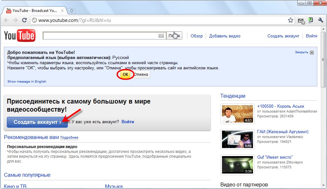Select the YouTube - Broadcast Yo... tab
Viewport: 327px width, 189px height.
34,11
